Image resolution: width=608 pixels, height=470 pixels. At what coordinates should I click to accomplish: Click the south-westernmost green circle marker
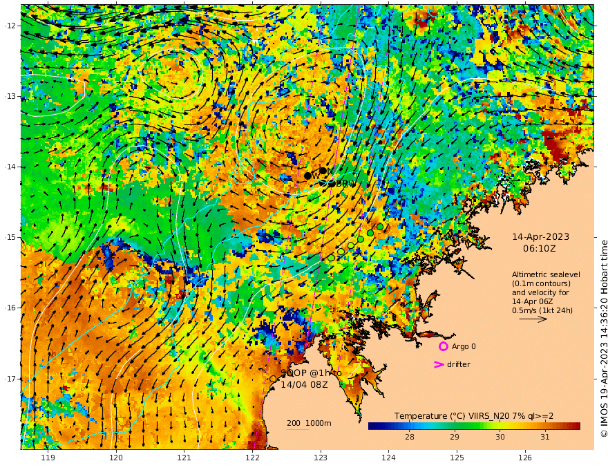pyautogui.click(x=331, y=258)
